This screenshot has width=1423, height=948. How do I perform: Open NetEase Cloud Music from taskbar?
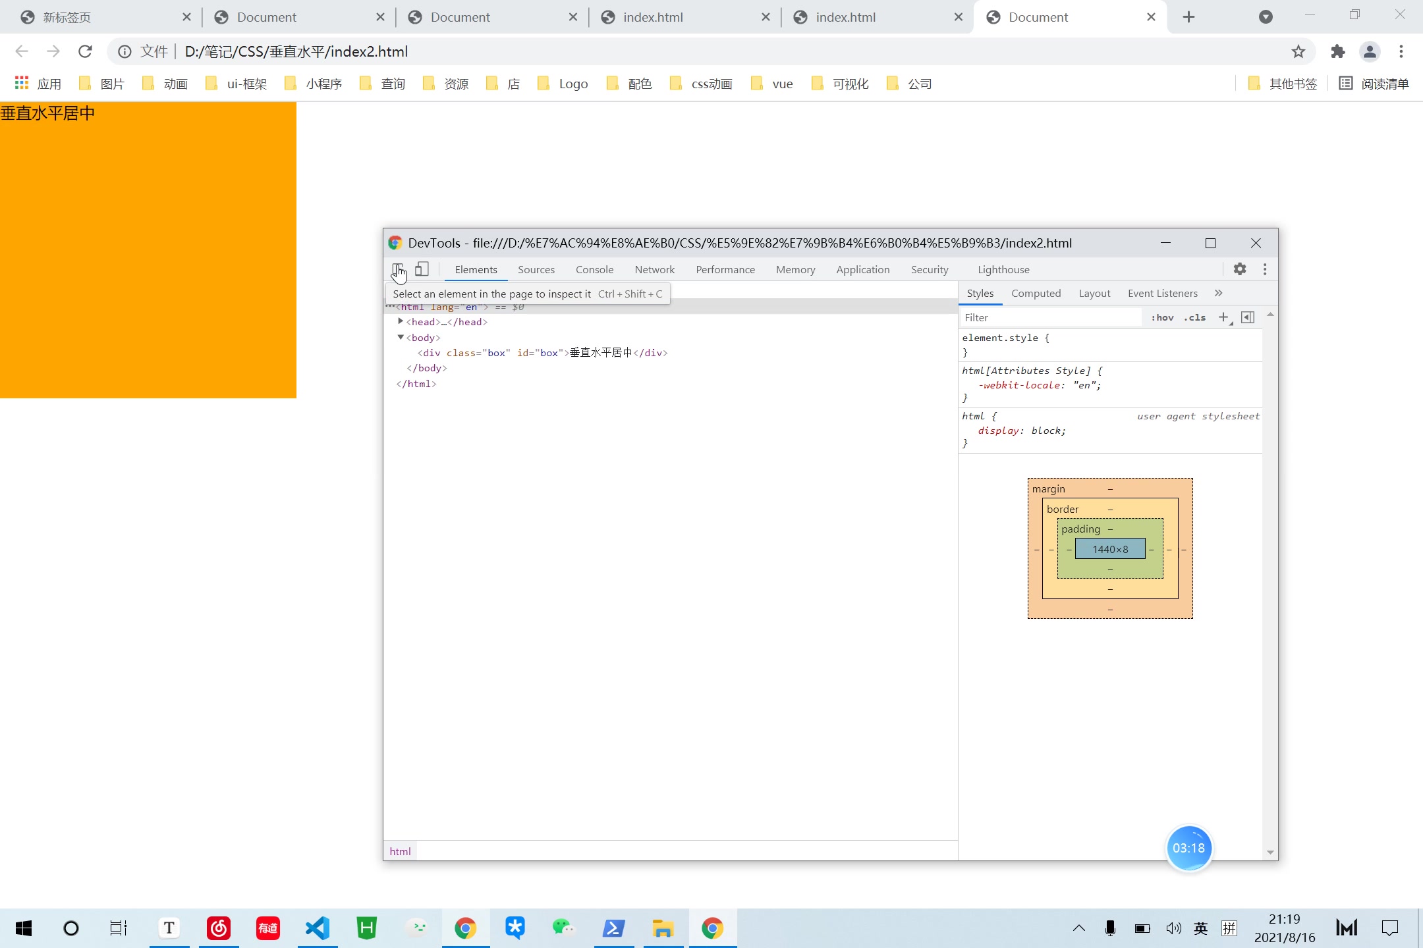pos(219,928)
